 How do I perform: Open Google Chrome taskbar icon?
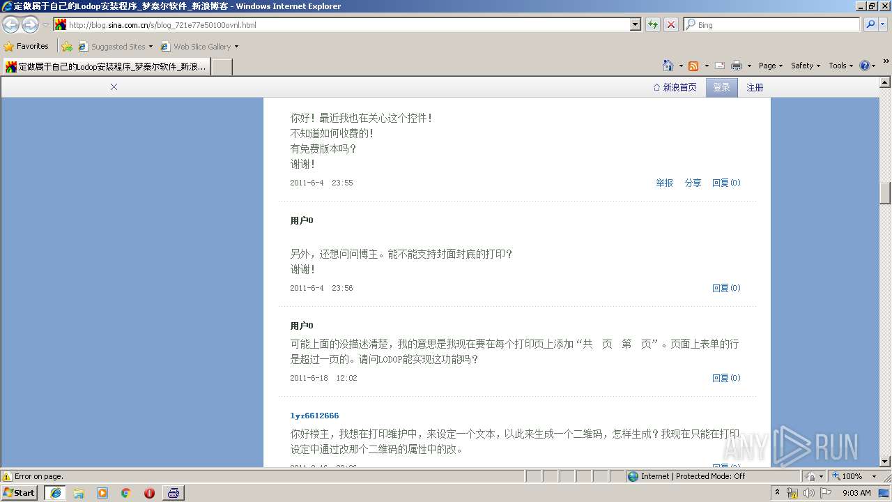126,493
